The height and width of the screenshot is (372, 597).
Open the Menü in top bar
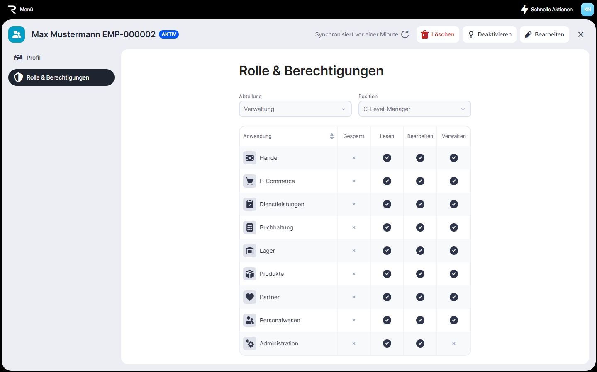point(21,9)
